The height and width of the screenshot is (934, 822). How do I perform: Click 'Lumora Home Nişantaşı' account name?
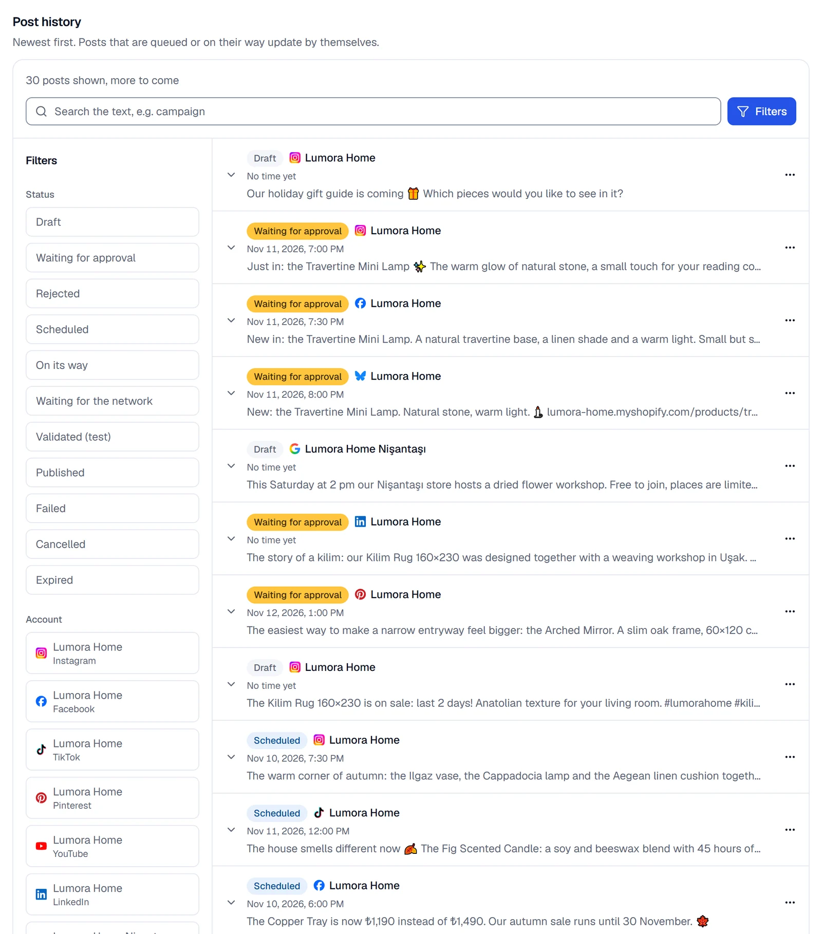pos(365,449)
